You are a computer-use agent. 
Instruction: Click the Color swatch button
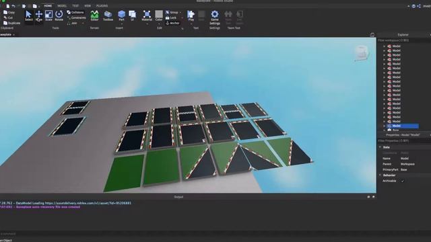pyautogui.click(x=159, y=15)
